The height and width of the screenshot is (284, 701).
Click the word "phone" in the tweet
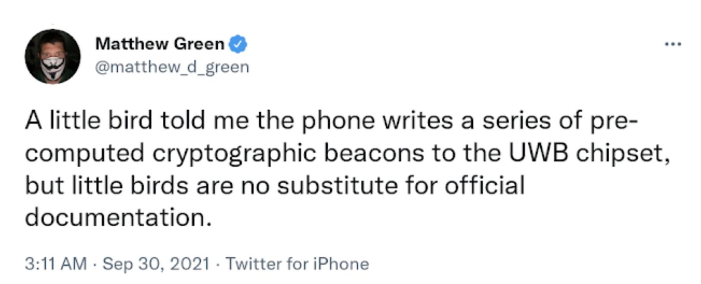coord(338,121)
